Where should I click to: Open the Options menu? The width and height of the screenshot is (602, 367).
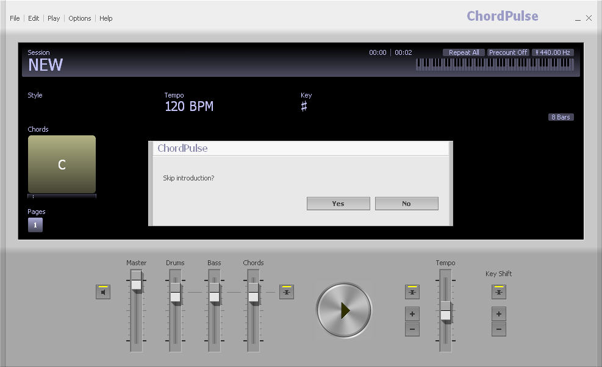click(x=80, y=18)
